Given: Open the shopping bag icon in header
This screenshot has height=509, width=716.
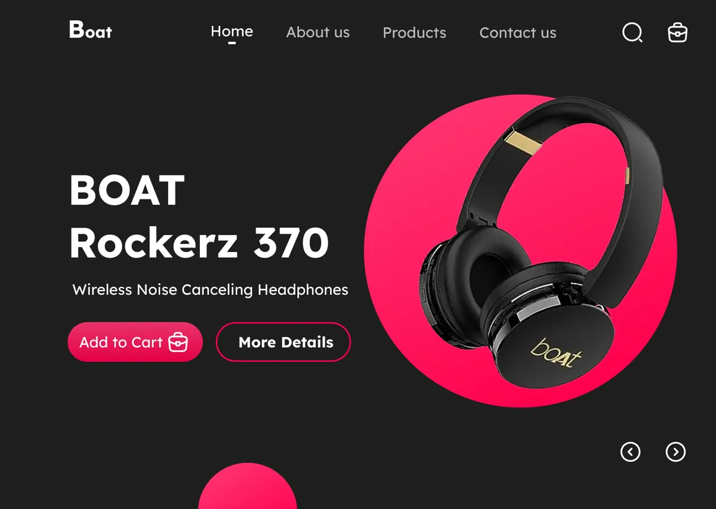Looking at the screenshot, I should click(x=677, y=32).
